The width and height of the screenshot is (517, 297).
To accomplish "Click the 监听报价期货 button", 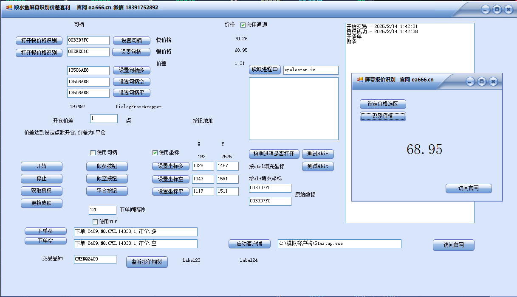I will pos(147,262).
